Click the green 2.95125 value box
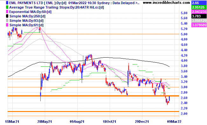 (199, 7)
